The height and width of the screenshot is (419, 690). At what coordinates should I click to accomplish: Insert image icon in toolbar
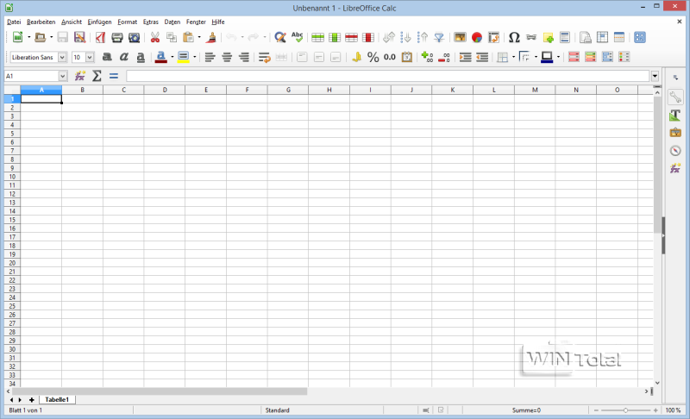click(460, 37)
